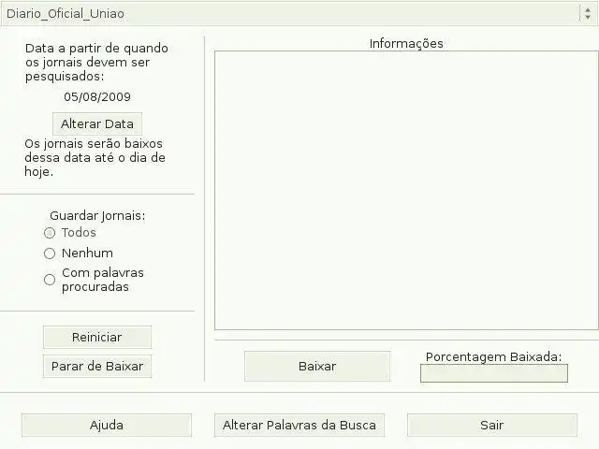The height and width of the screenshot is (449, 599).
Task: Click the text 'Os jornais serão baixos'
Action: pyautogui.click(x=94, y=143)
